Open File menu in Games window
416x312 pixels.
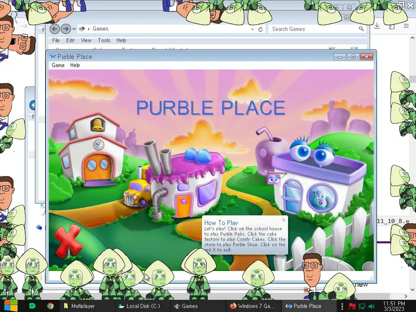[x=56, y=40]
